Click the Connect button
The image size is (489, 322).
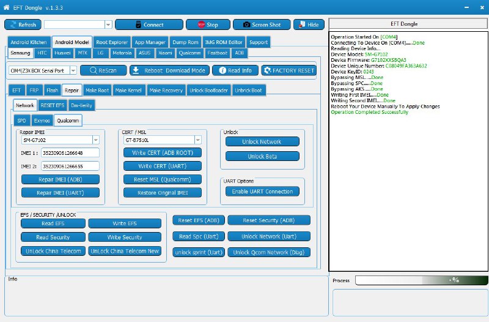(x=149, y=24)
